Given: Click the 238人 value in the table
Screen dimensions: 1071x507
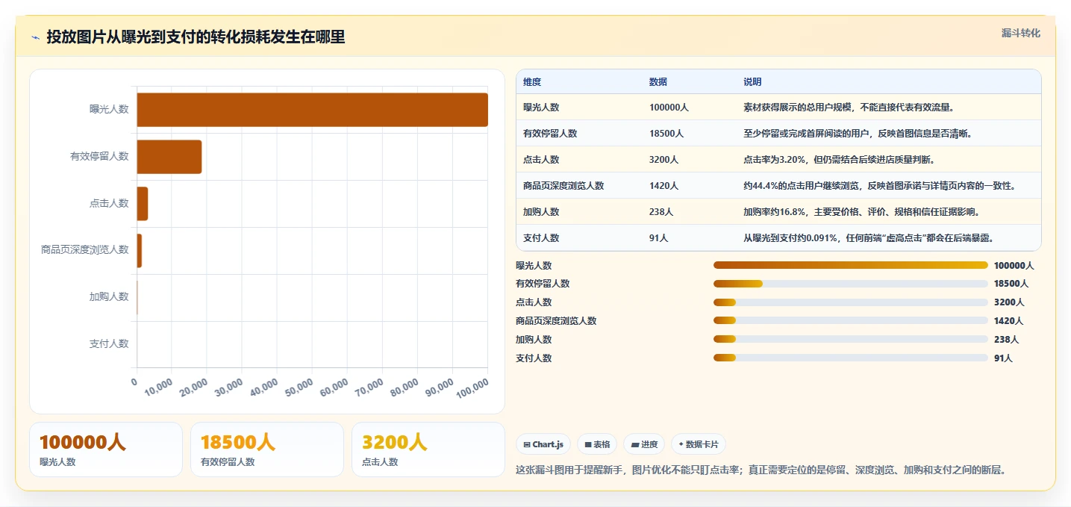Looking at the screenshot, I should point(661,212).
